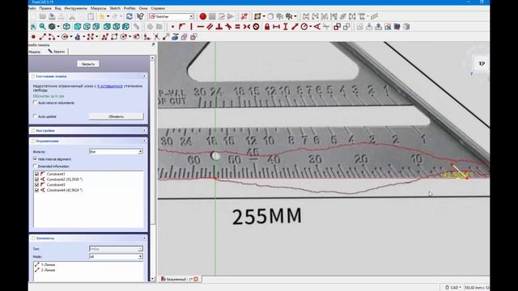Select the Fit Selection magnifier icon
Image resolution: width=518 pixels, height=291 pixels.
[43, 27]
